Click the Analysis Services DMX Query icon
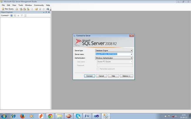Viewport: 191px width, 119px height. point(24,9)
